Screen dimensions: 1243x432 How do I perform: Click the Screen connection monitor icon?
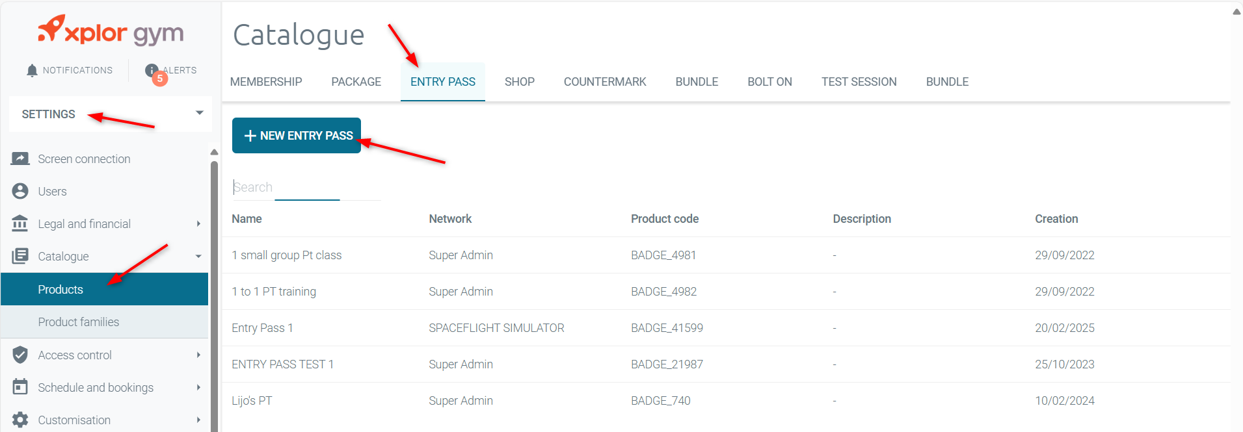coord(20,159)
